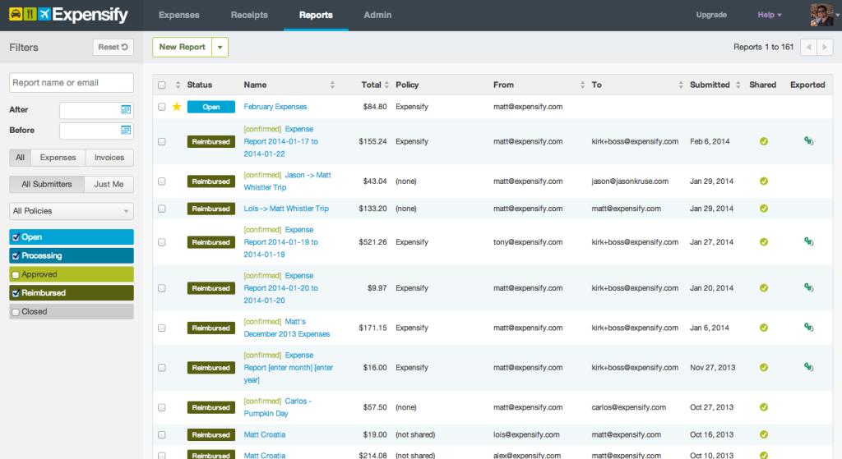Go to next page of reports
This screenshot has height=459, width=842.
coord(825,48)
